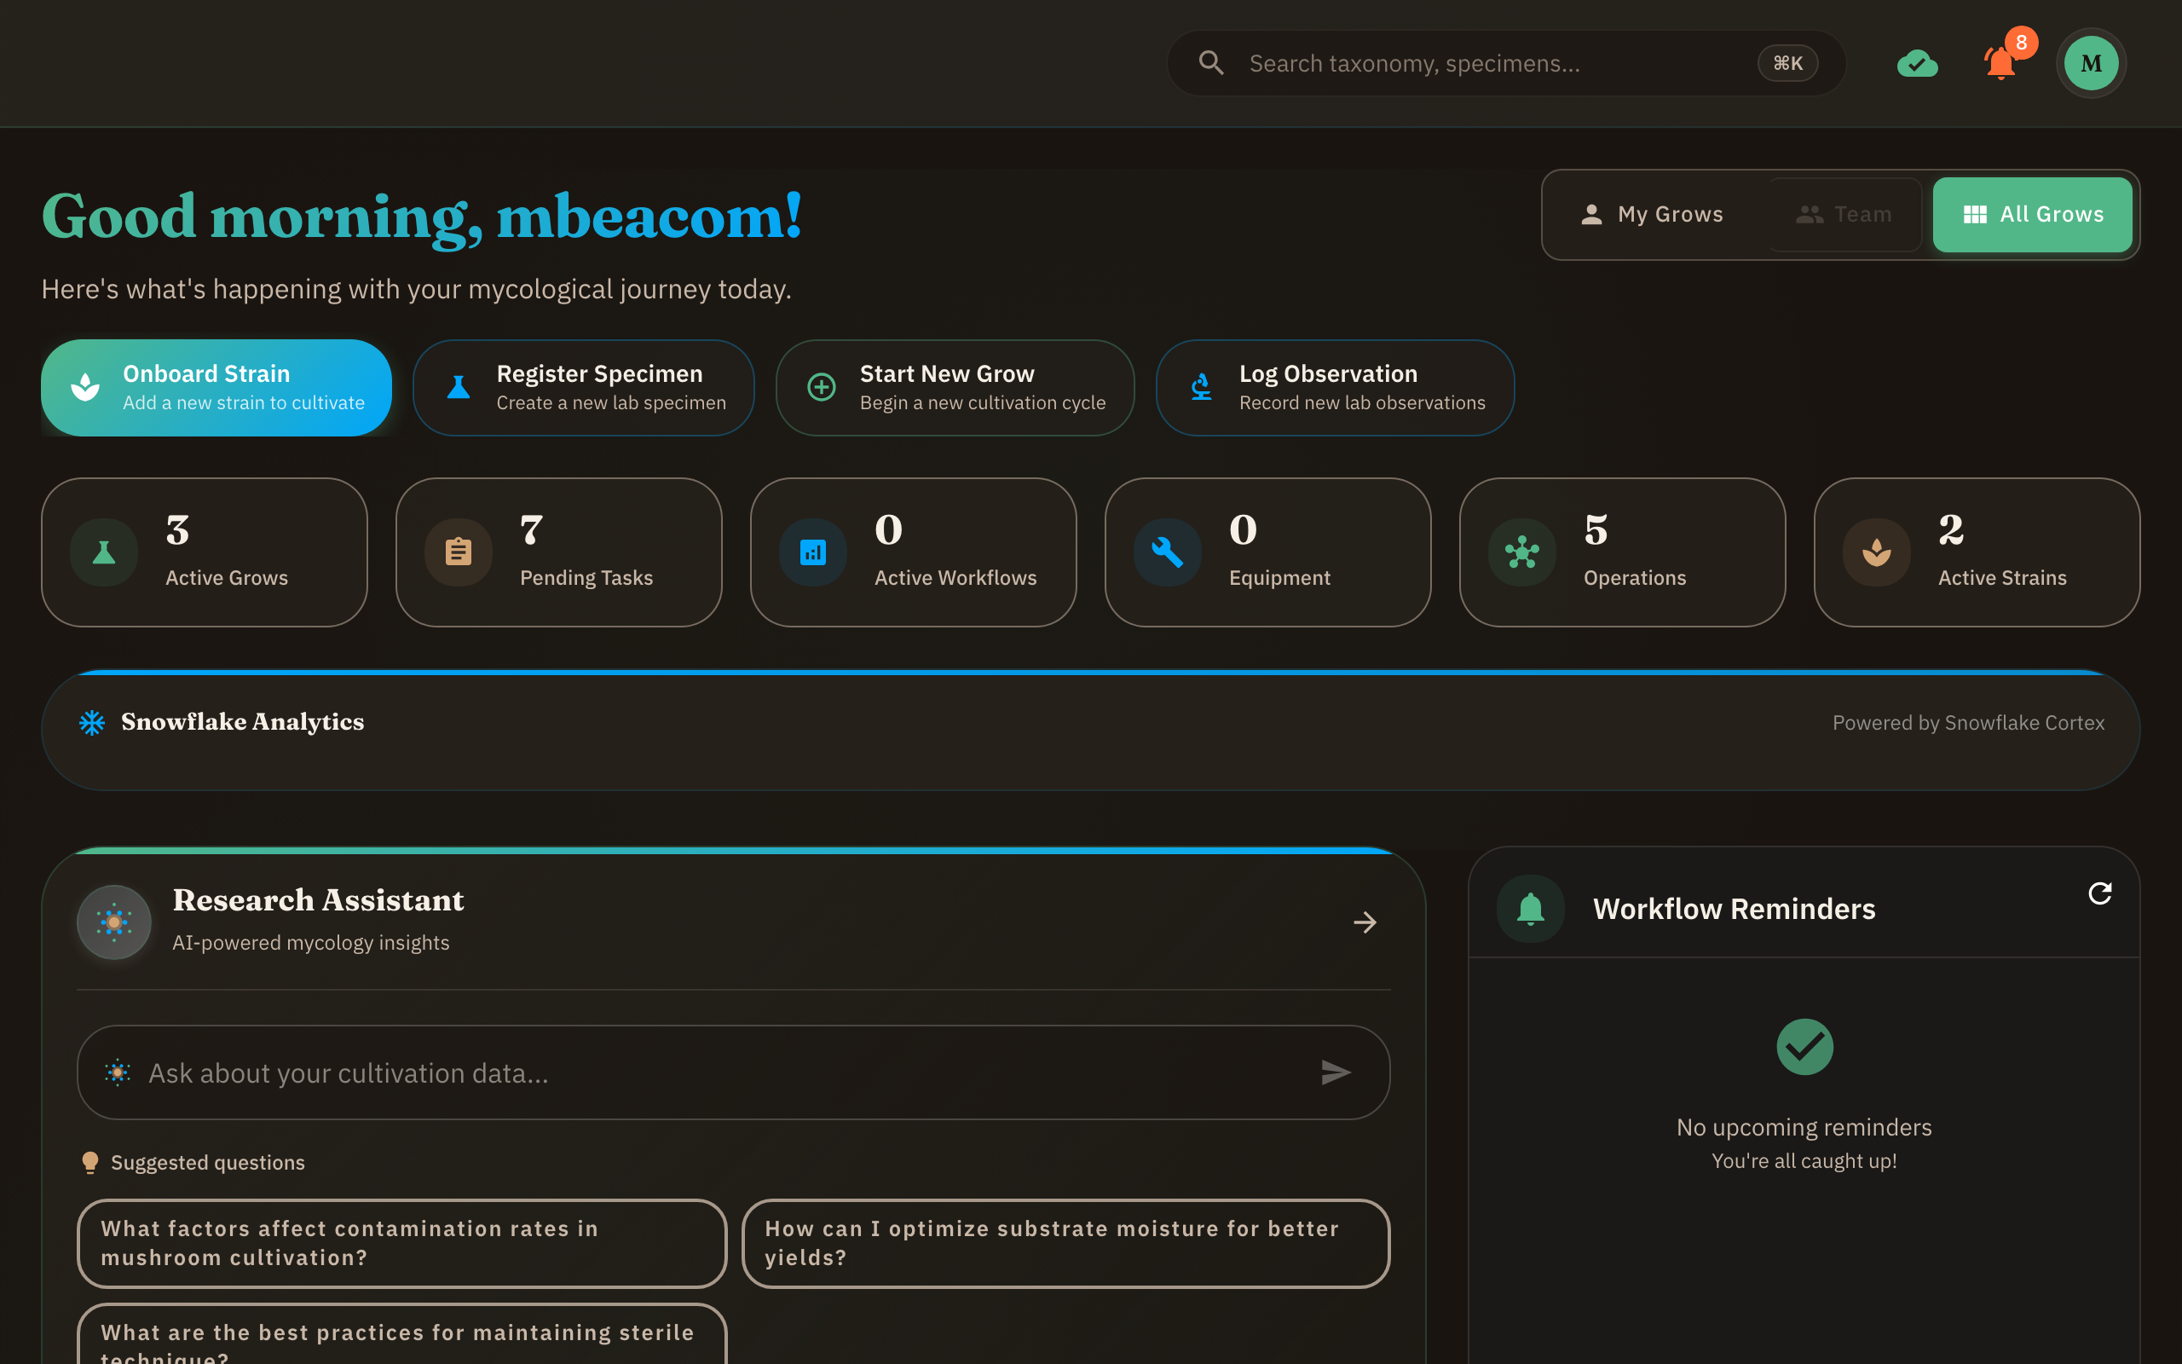This screenshot has width=2182, height=1364.
Task: Switch view to Team
Action: [1844, 215]
